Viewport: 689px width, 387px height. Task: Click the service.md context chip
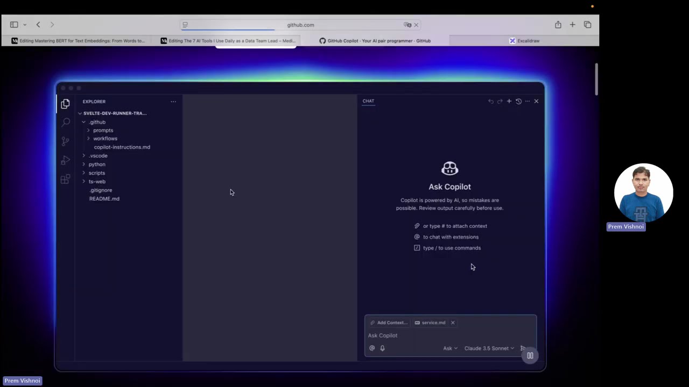tap(430, 322)
